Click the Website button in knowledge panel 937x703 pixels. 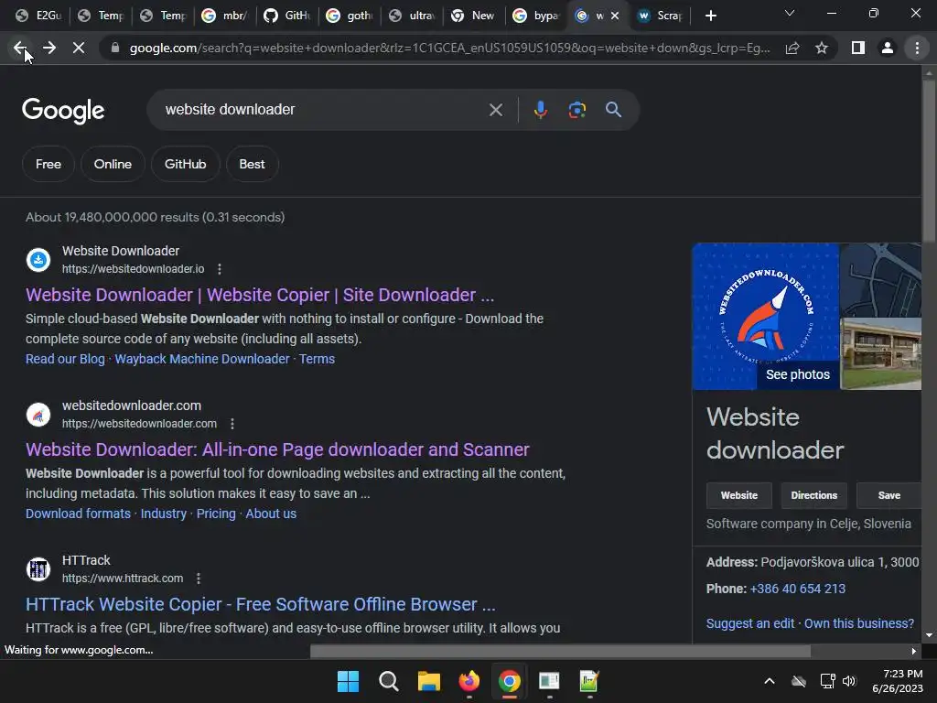[x=739, y=495]
